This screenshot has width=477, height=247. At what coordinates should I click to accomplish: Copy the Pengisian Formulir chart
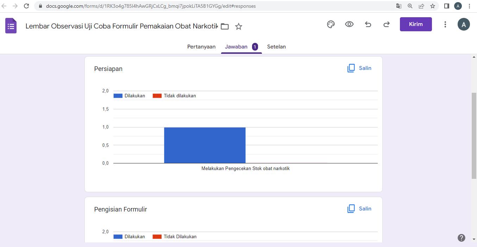point(359,209)
